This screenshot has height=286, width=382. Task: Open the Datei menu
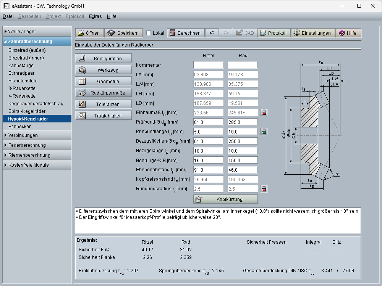[8, 16]
